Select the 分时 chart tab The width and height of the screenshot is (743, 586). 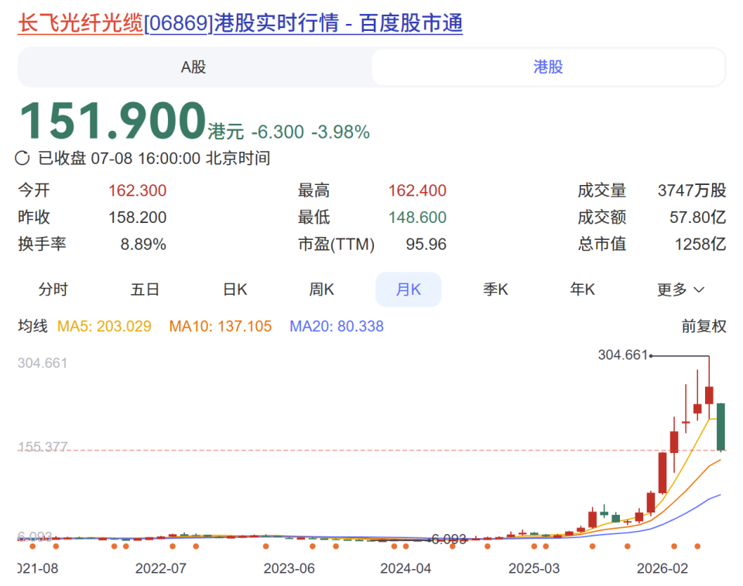coord(53,290)
